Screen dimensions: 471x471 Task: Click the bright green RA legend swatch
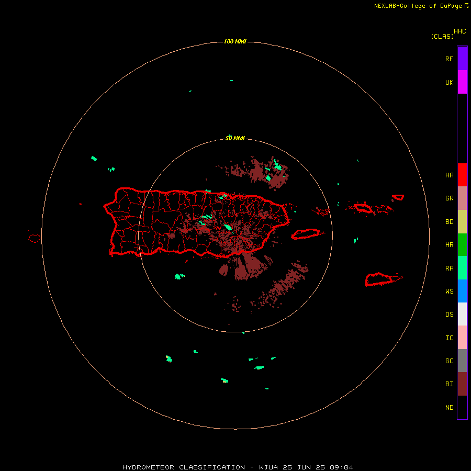462,268
